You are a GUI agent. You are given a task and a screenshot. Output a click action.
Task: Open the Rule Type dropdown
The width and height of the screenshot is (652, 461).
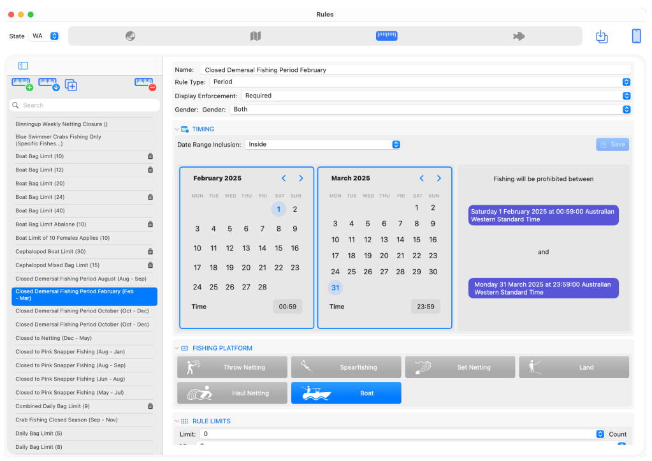[419, 82]
